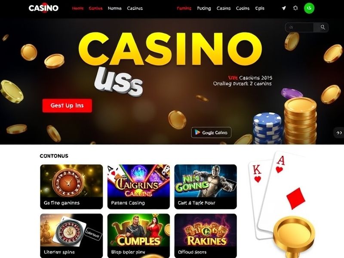Select the Pocing navigation tab

point(204,8)
